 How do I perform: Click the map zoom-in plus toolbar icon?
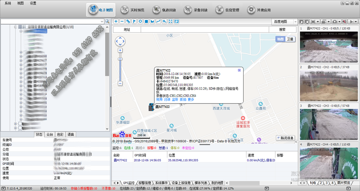pyautogui.click(x=116, y=21)
